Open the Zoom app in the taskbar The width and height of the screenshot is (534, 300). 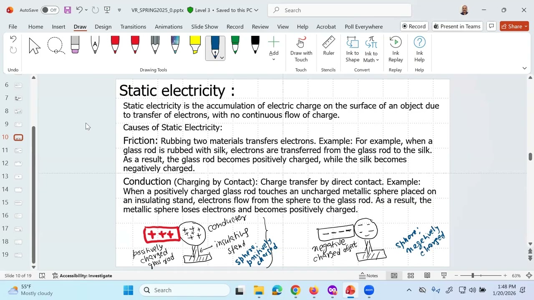point(369,290)
